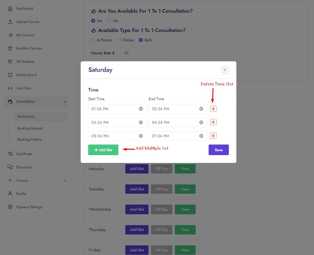The height and width of the screenshot is (255, 314).
Task: Click the Live Class broadcast icon
Action: (10, 88)
